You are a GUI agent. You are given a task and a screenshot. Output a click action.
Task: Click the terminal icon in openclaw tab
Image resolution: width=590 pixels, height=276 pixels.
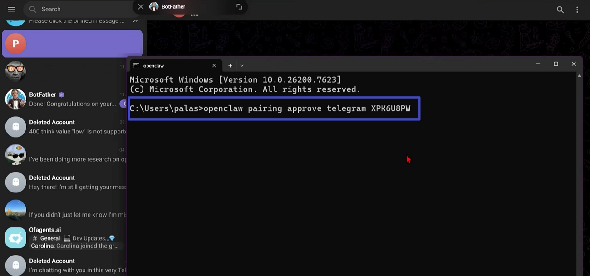coord(136,65)
